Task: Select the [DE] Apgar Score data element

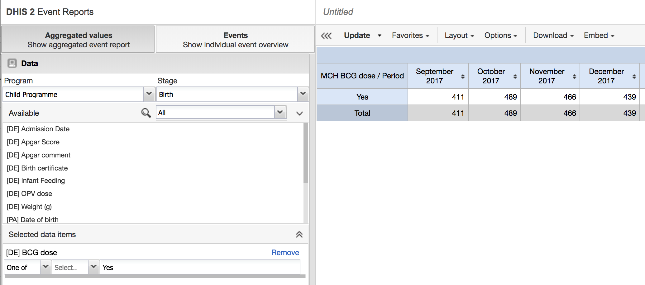Action: [33, 142]
